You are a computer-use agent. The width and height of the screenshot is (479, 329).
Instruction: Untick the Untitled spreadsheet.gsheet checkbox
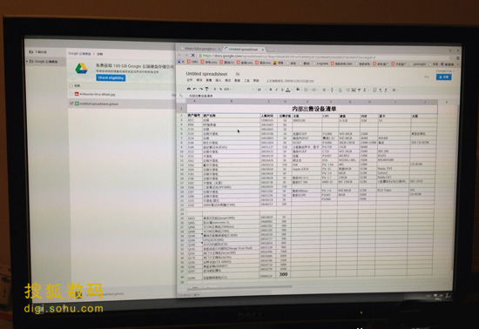[x=71, y=104]
